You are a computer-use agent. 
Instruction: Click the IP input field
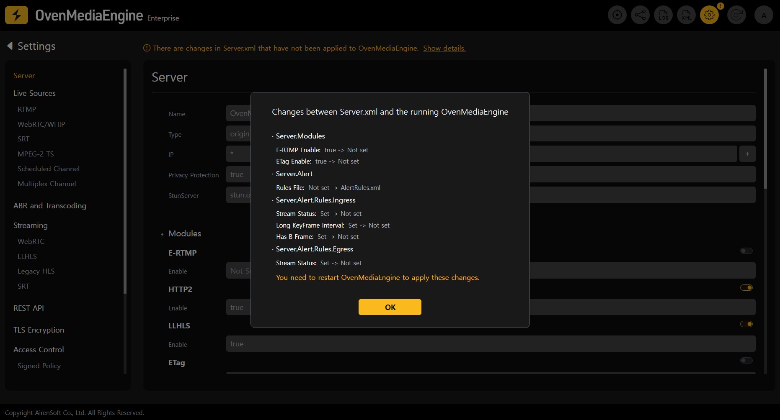pos(482,154)
